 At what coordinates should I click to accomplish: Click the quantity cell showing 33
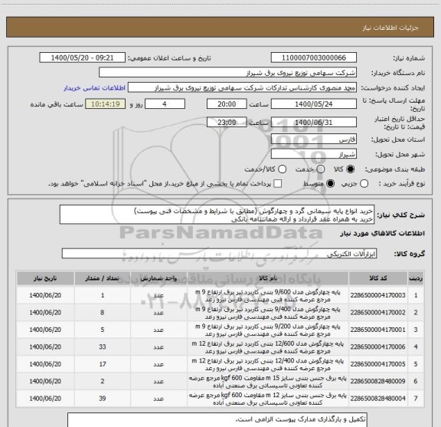[103, 347]
